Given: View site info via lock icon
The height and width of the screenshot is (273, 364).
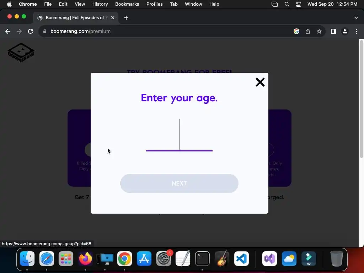Looking at the screenshot, I should coord(45,31).
